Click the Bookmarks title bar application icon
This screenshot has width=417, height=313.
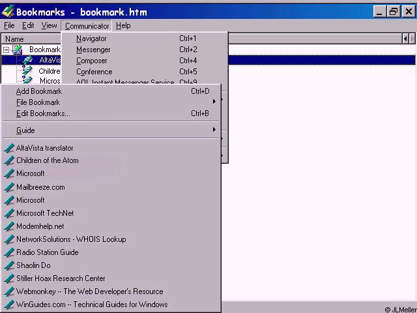[x=8, y=12]
